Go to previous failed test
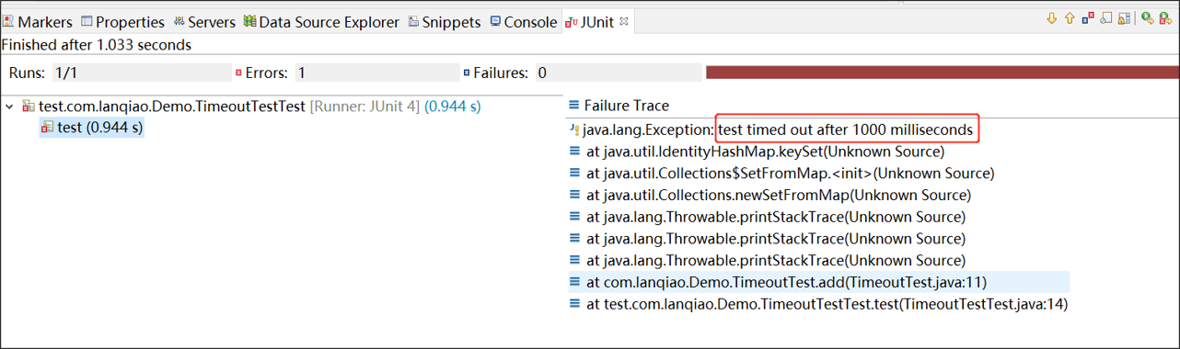 pos(1070,18)
